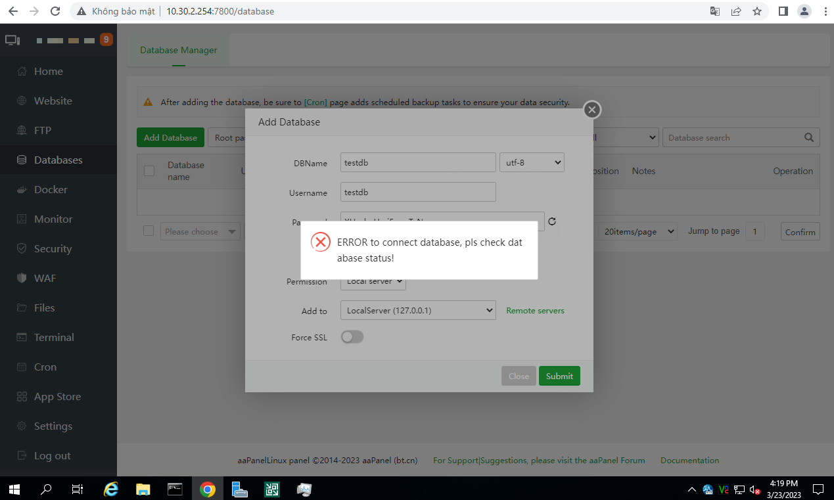Click the Confirm pagination button
Viewport: 834px width, 500px height.
click(x=800, y=232)
